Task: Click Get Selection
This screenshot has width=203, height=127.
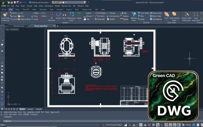Action: coord(156,19)
